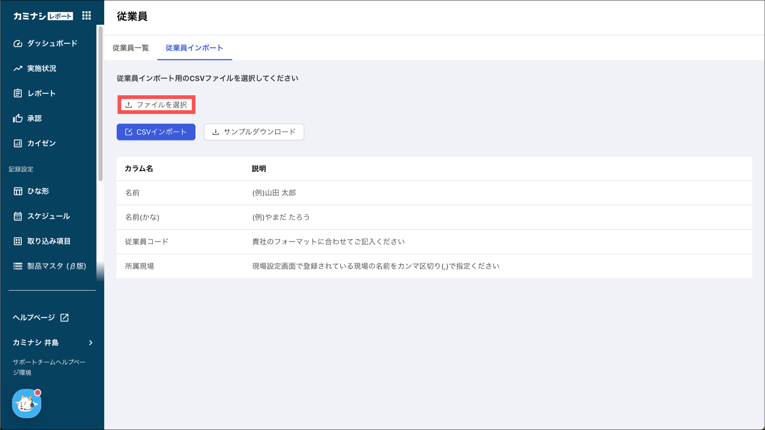Viewport: 765px width, 430px height.
Task: Select the 従業員インポート tab
Action: point(194,48)
